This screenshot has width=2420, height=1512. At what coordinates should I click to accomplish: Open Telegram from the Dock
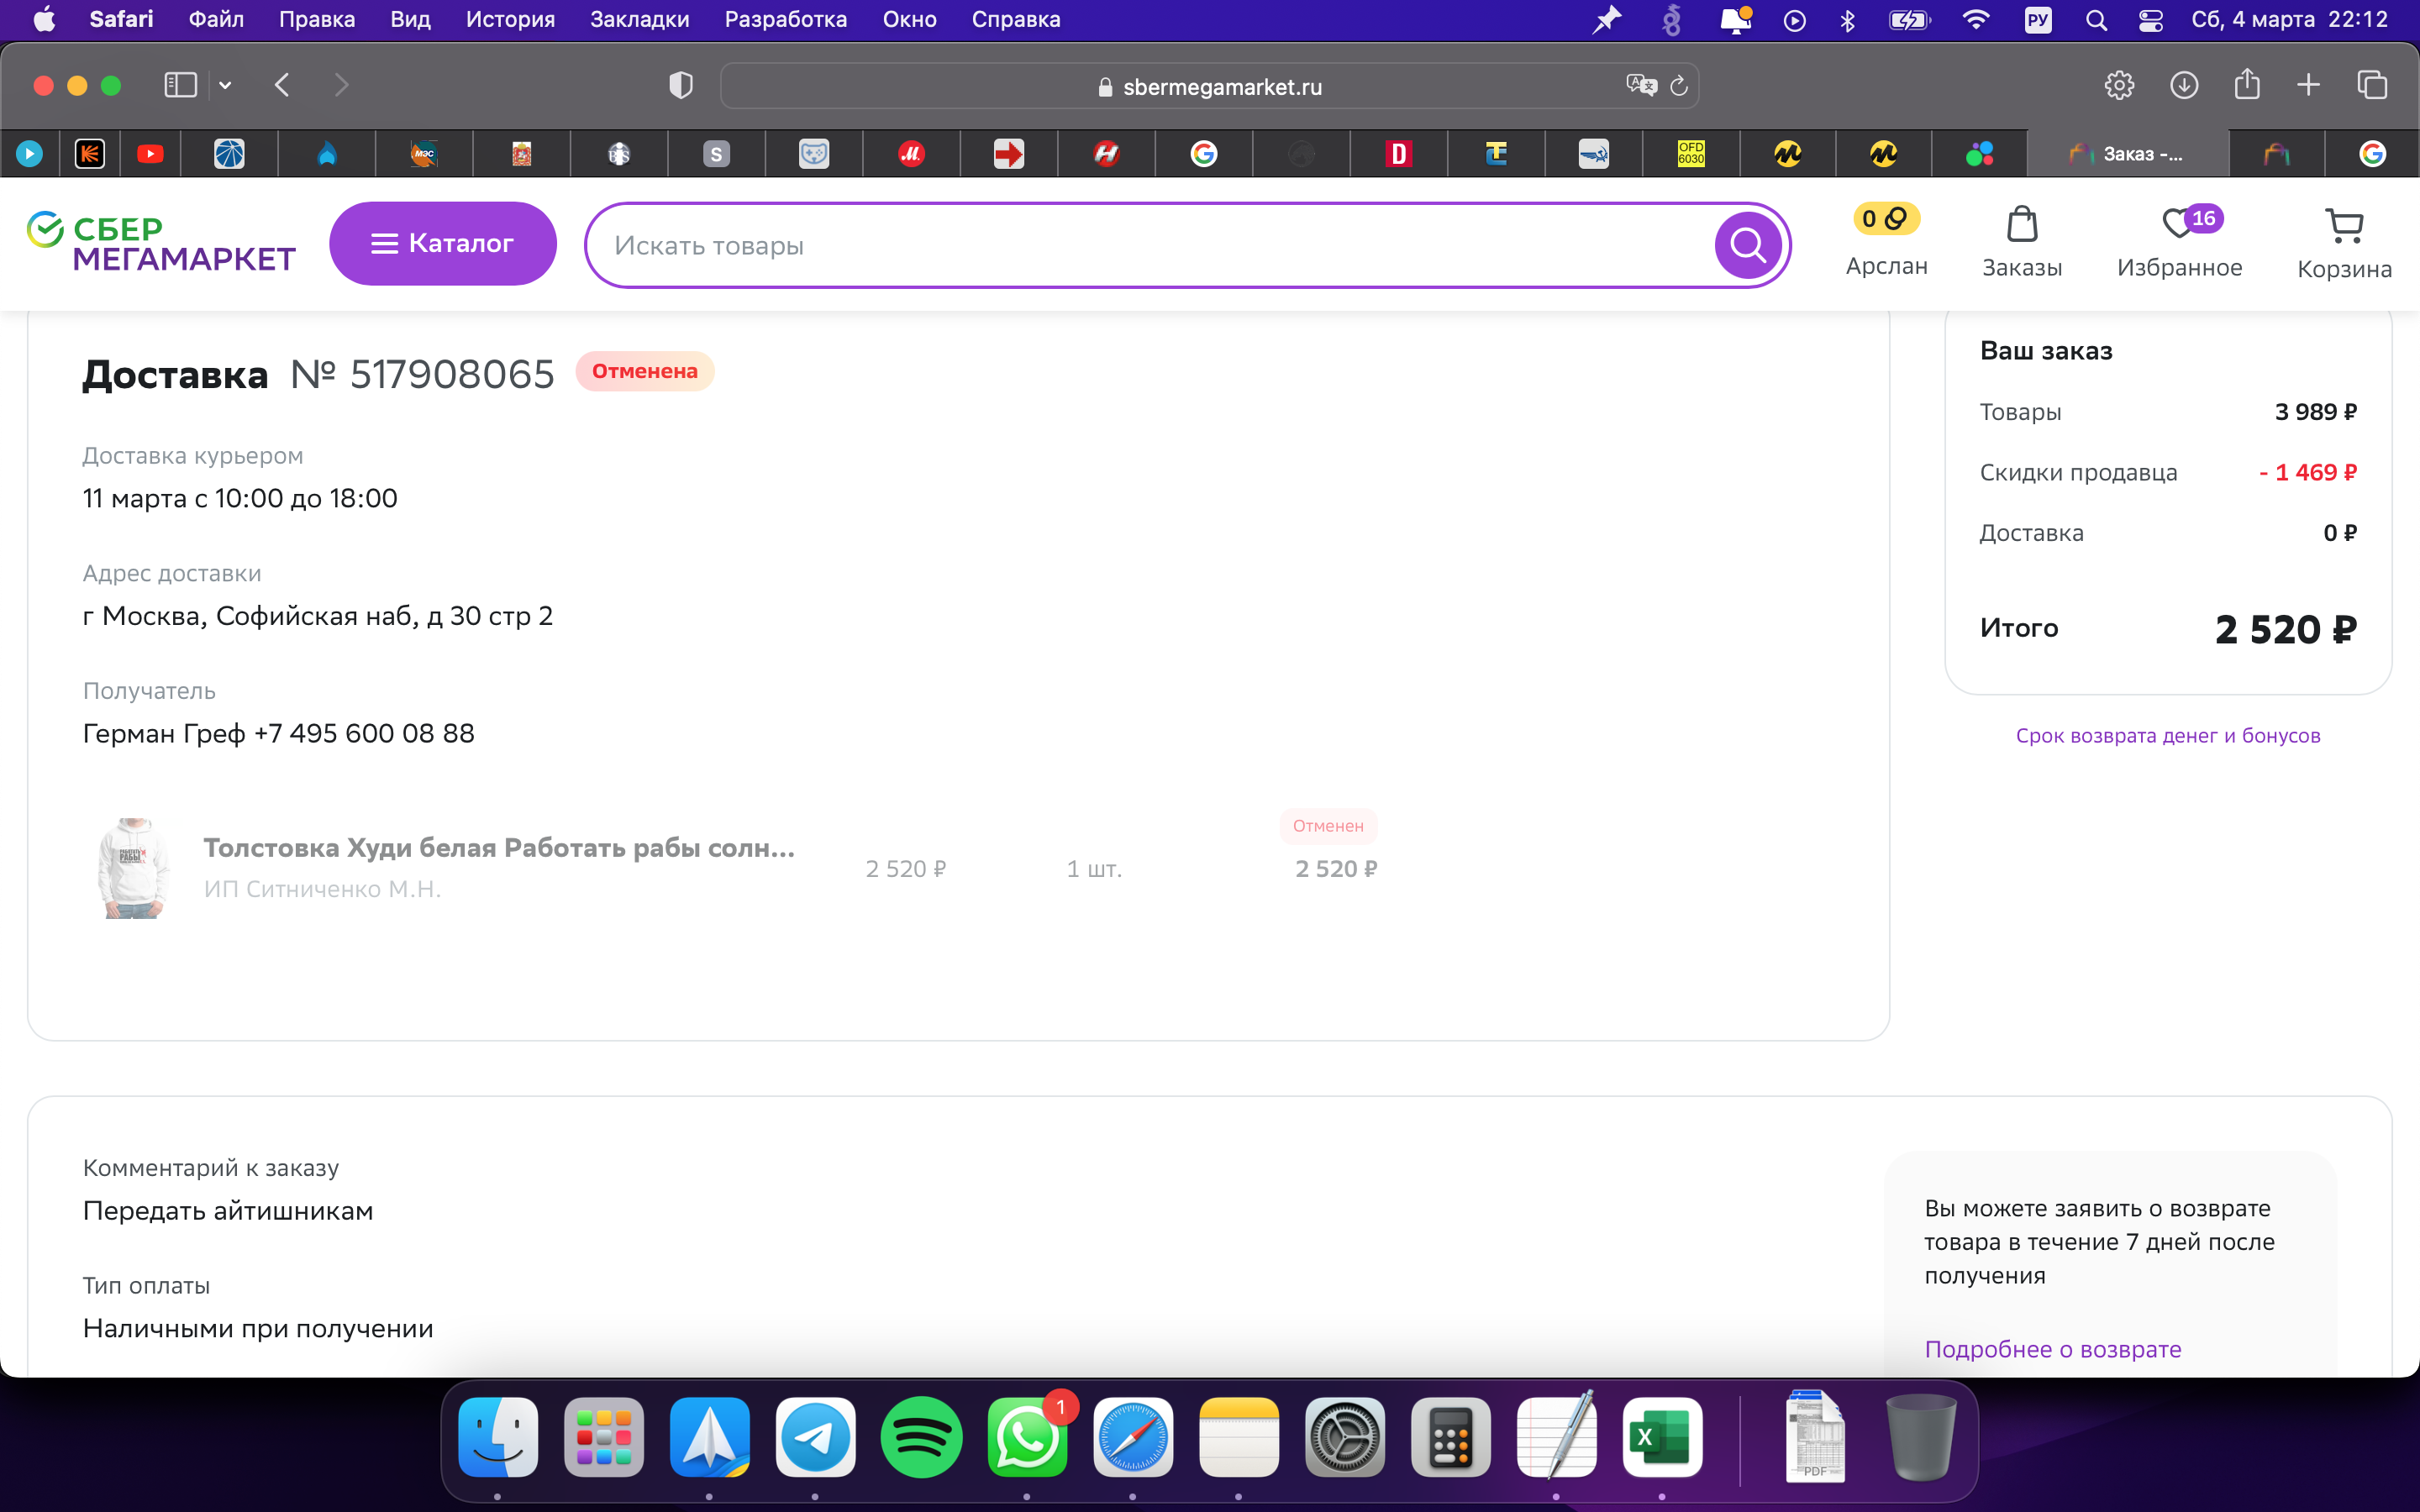[816, 1437]
